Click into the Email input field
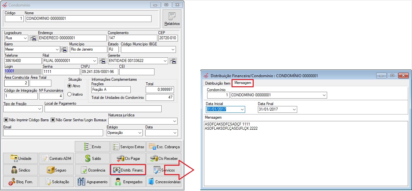Viewport: 412px width, 191px height. pos(53,133)
